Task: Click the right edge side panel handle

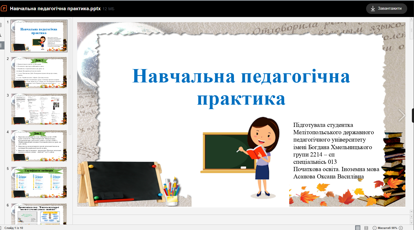Action: click(x=413, y=115)
